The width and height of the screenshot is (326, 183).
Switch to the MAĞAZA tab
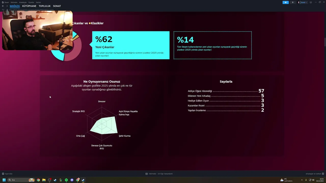pyautogui.click(x=15, y=6)
